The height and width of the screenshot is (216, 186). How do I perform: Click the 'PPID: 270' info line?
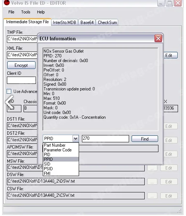click(x=53, y=56)
